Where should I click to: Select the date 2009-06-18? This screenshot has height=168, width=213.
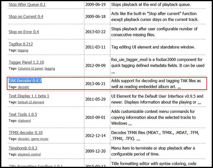pos(95,17)
